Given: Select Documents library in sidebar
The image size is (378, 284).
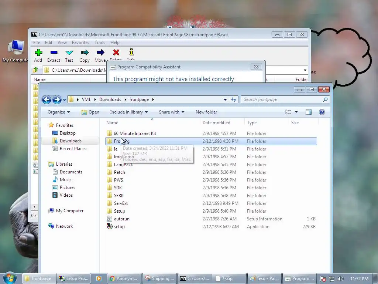Looking at the screenshot, I should (71, 172).
